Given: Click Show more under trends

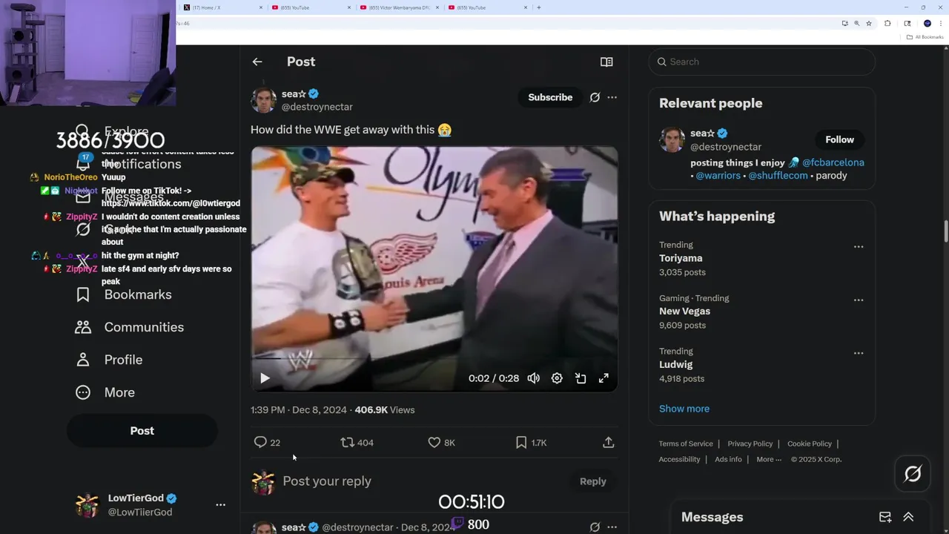Looking at the screenshot, I should coord(684,409).
